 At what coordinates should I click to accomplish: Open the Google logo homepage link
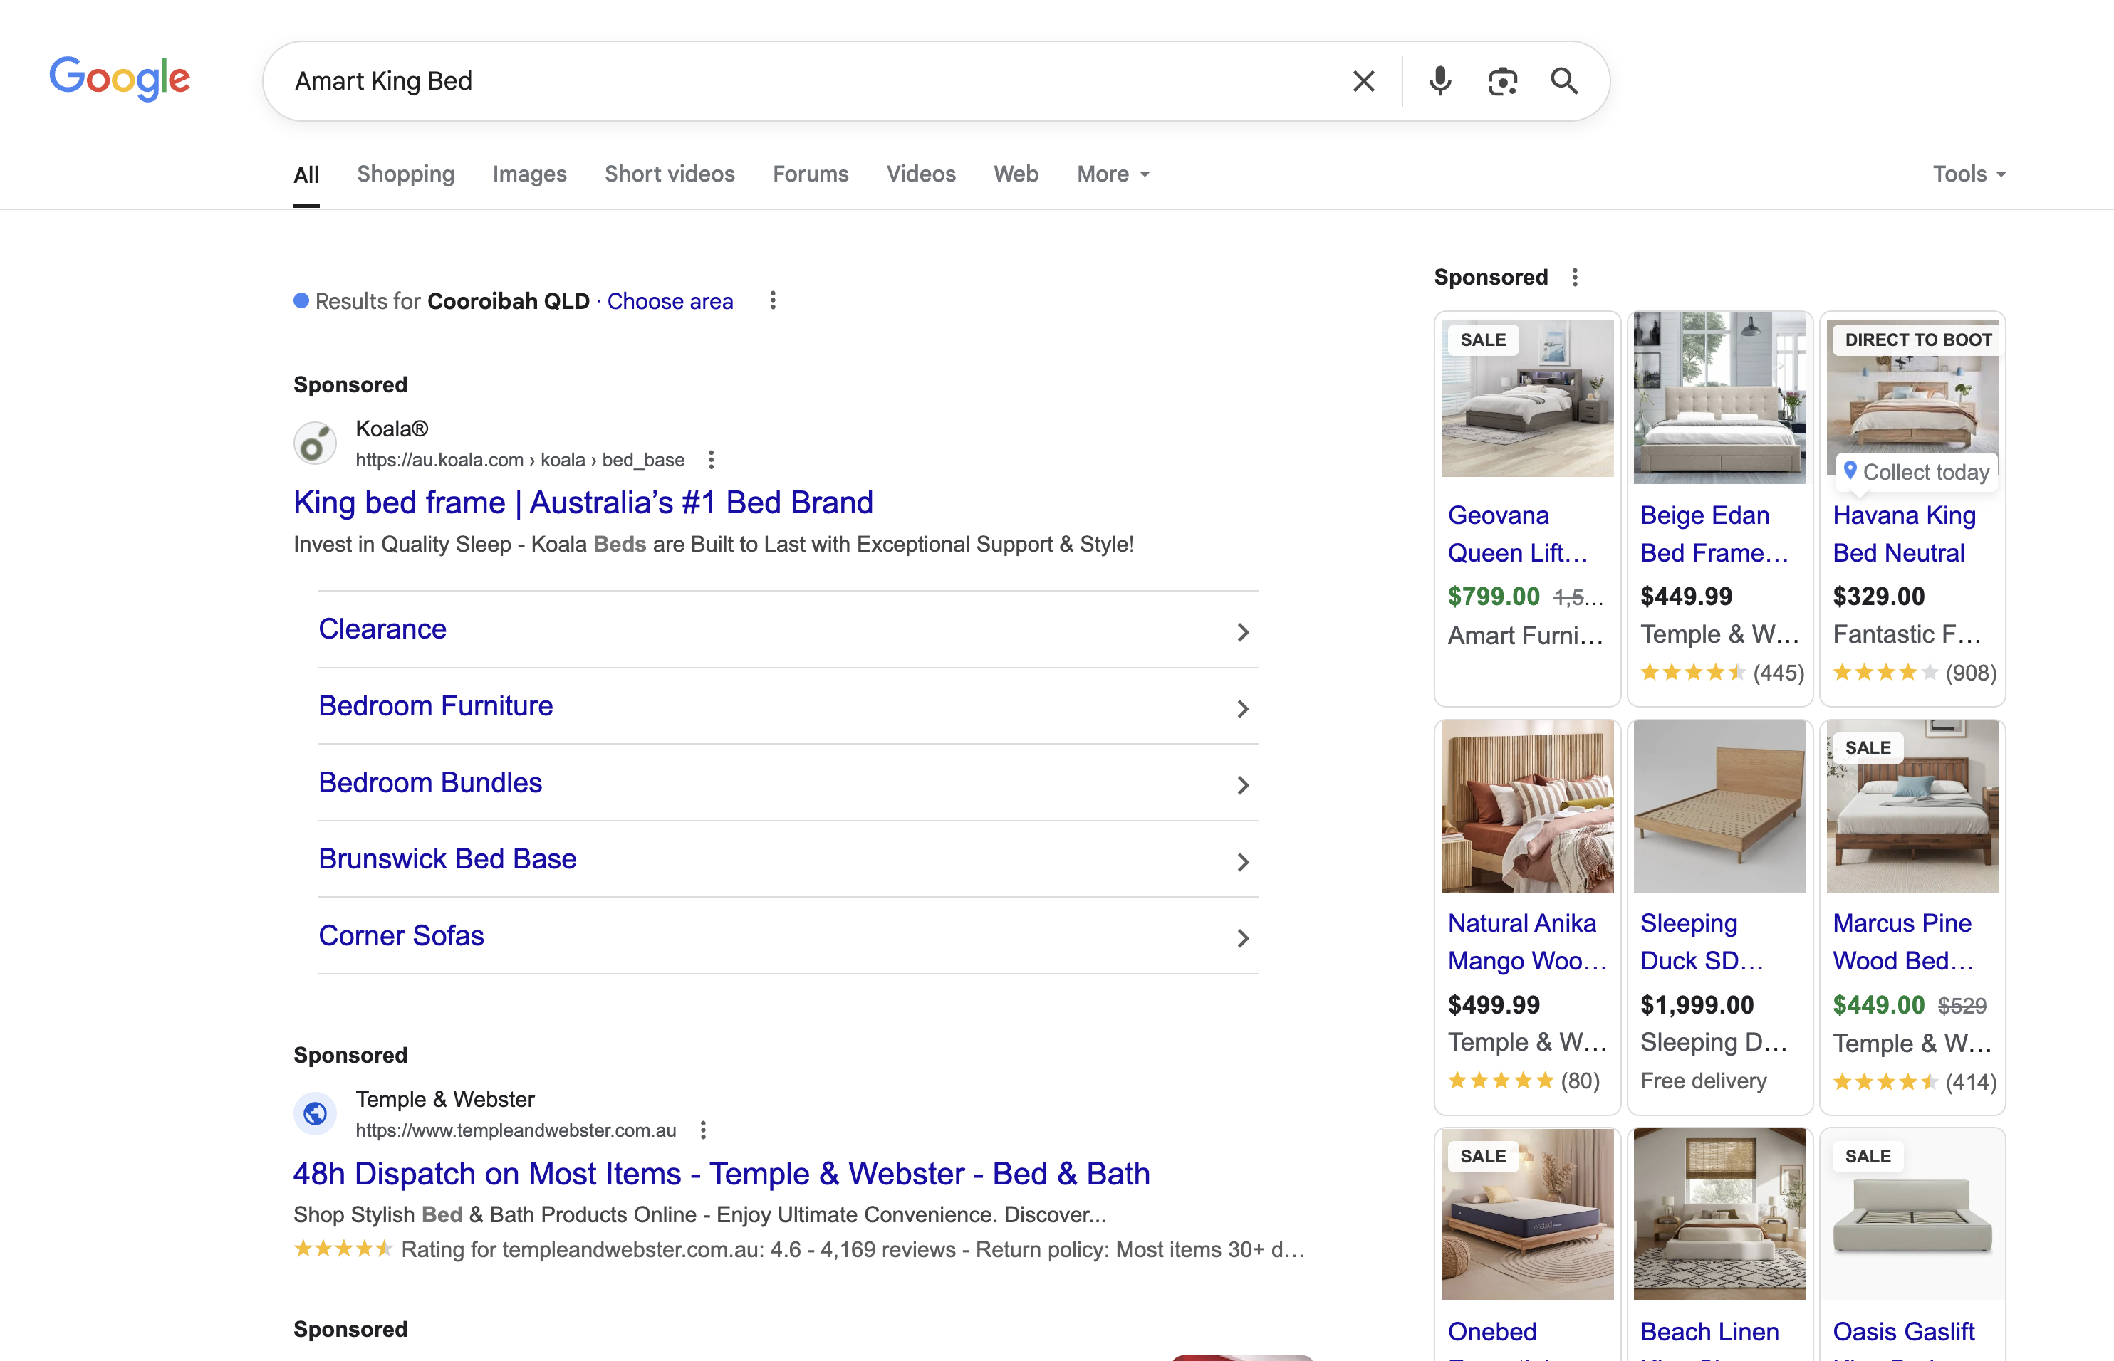120,78
